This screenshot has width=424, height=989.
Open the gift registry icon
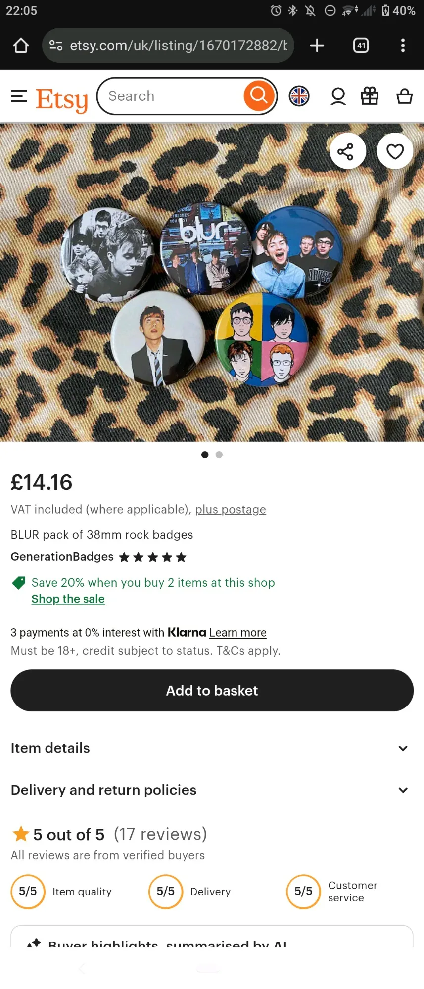(370, 96)
